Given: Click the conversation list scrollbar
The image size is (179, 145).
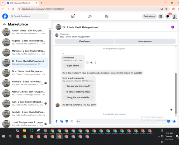Looking at the screenshot, I should [x=50, y=77].
